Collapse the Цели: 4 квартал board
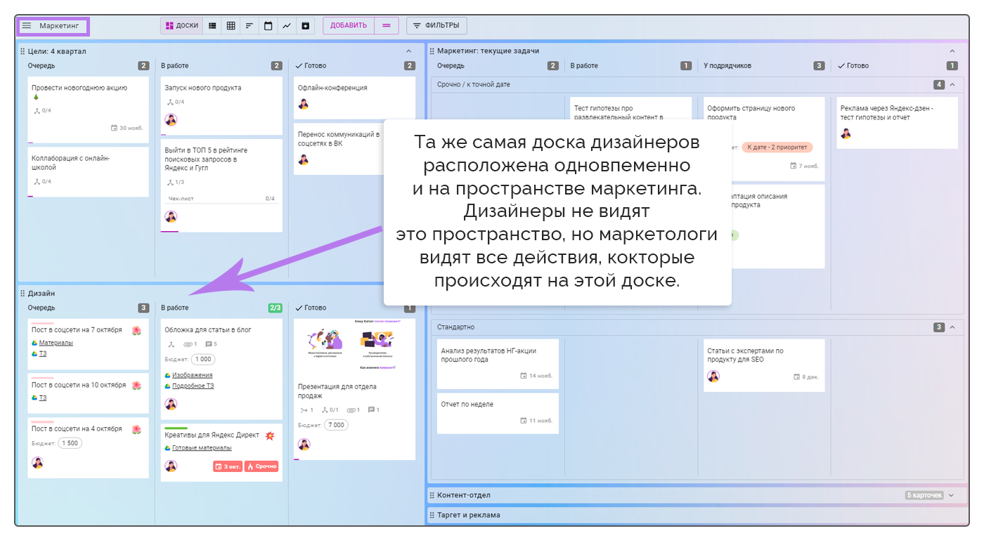984x545 pixels. click(x=409, y=51)
